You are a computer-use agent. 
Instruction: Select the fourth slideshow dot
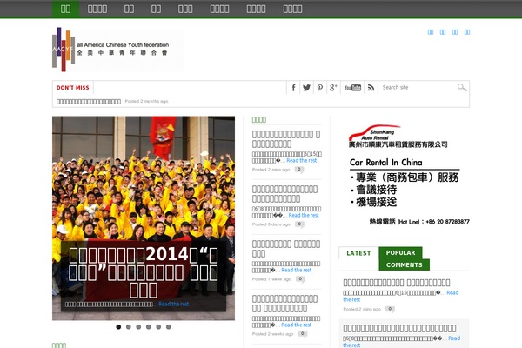pyautogui.click(x=149, y=327)
